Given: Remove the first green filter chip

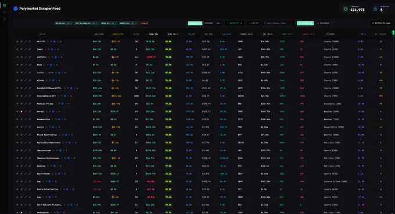Looking at the screenshot, I should [71, 23].
